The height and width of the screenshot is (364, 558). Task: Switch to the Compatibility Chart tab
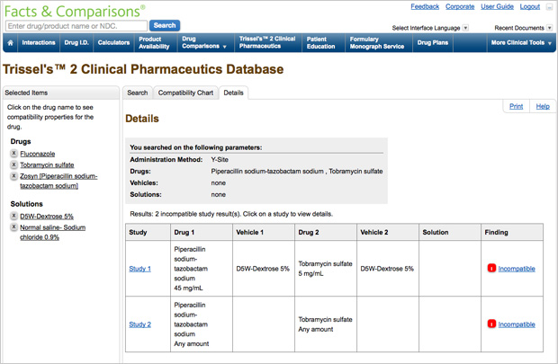pyautogui.click(x=185, y=93)
